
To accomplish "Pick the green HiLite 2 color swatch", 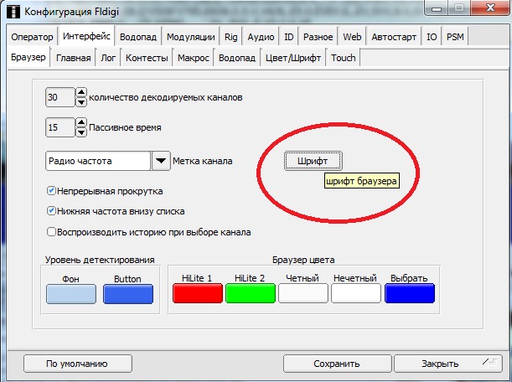I will coord(251,293).
